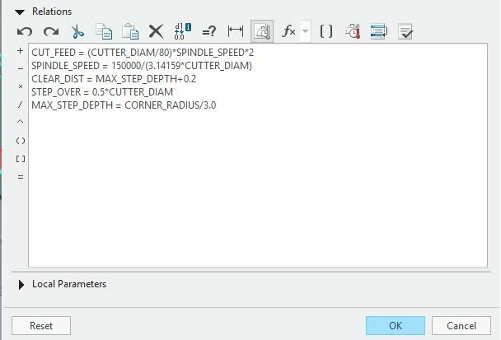Insert equals sign from side palette
Viewport: 501px width, 340px height.
(x=20, y=177)
